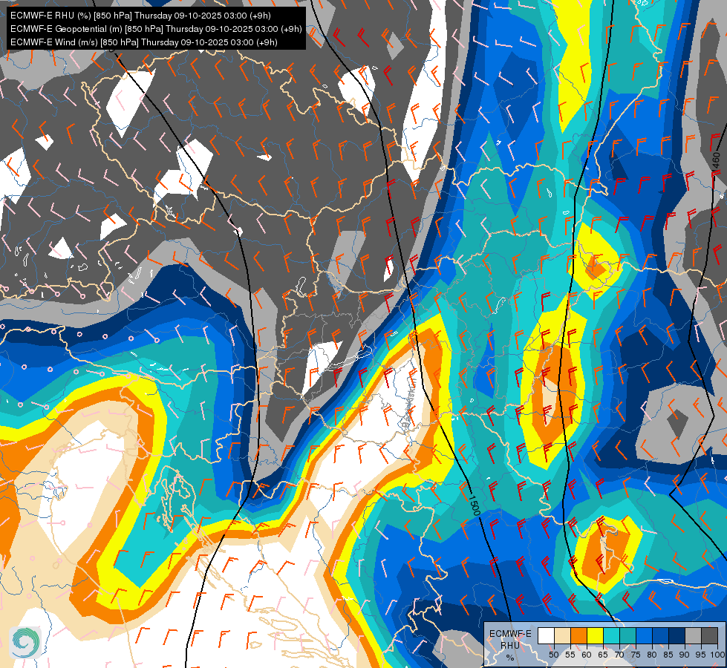This screenshot has width=727, height=668.
Task: Click the '1500' geopotential contour label
Action: coord(474,505)
